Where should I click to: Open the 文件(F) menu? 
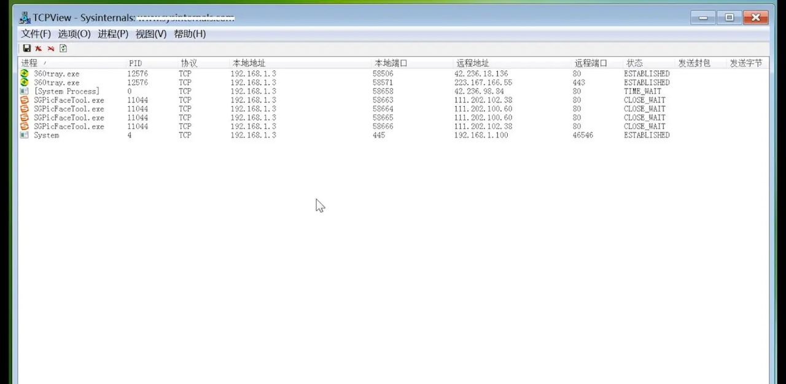36,34
